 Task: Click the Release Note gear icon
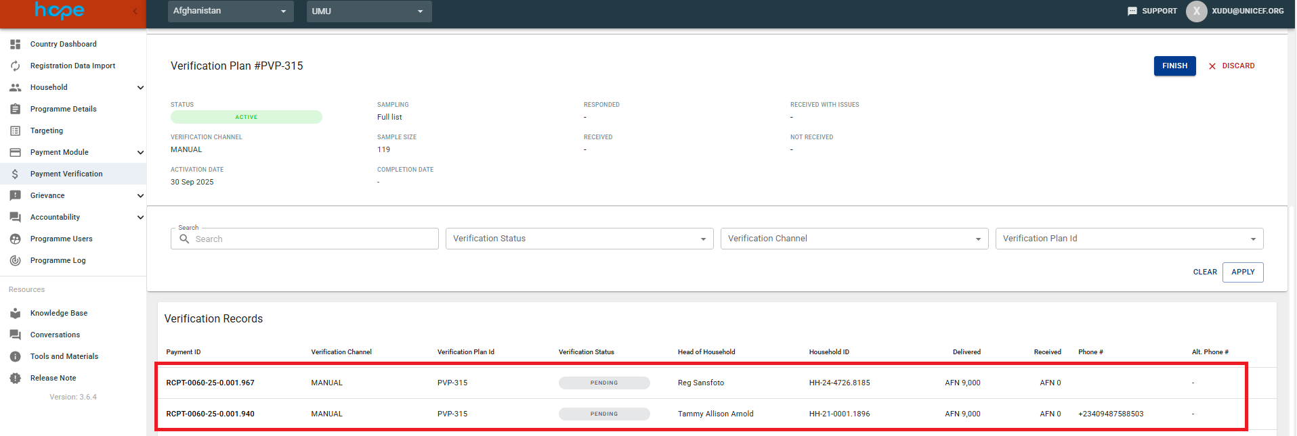(15, 378)
